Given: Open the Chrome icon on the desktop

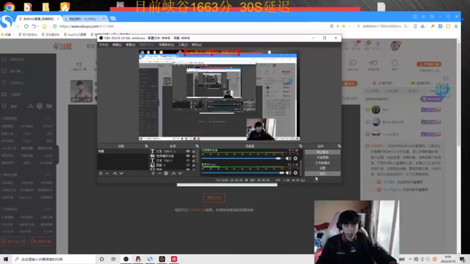Looking at the screenshot, I should coord(9,6).
